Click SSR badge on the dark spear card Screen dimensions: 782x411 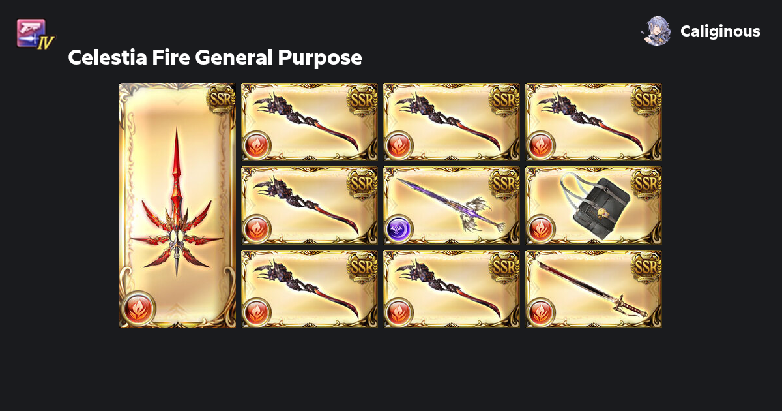[x=504, y=183]
